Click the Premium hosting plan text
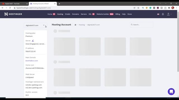This screenshot has width=179, height=100. coord(29,36)
